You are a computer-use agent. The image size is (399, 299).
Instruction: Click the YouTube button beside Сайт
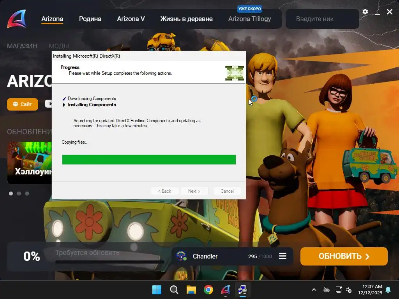48,104
